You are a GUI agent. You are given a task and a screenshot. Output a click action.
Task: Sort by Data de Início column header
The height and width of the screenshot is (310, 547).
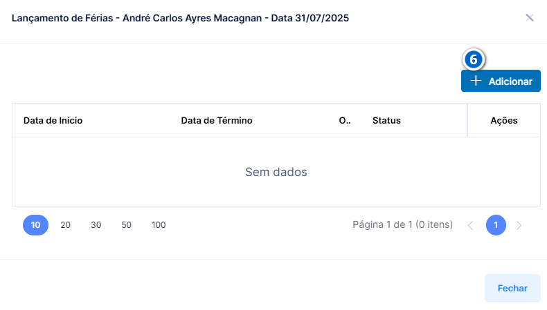click(53, 120)
